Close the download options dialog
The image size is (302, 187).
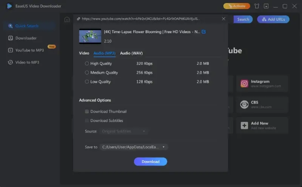click(223, 19)
